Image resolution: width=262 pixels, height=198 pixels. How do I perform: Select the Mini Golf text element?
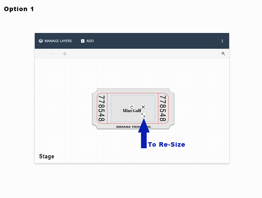pyautogui.click(x=131, y=111)
